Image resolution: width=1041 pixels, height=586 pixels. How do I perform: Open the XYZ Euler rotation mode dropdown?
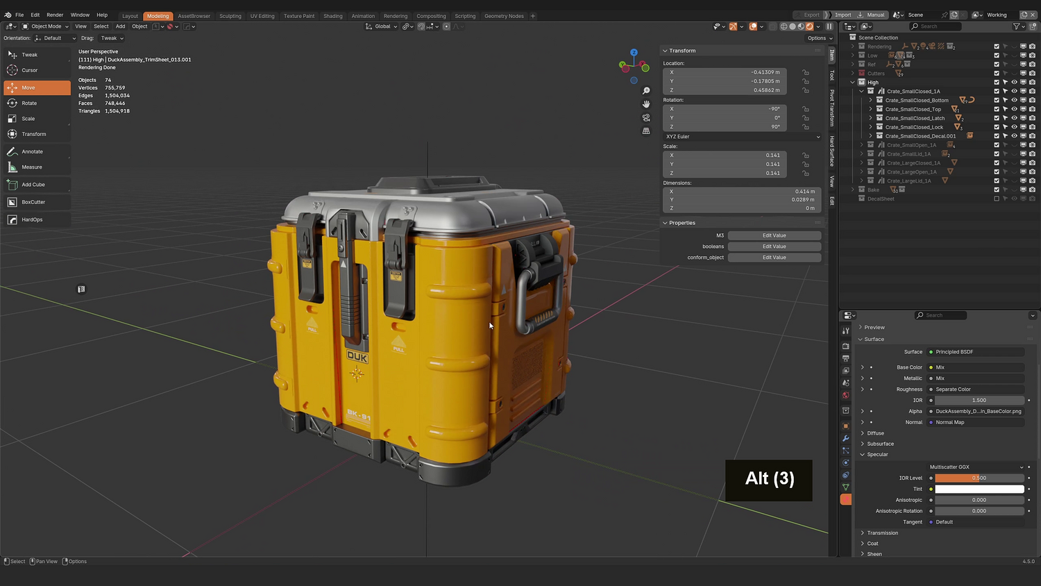(743, 137)
